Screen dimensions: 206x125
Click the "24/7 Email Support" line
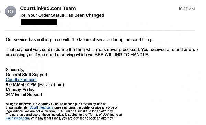(x=24, y=95)
